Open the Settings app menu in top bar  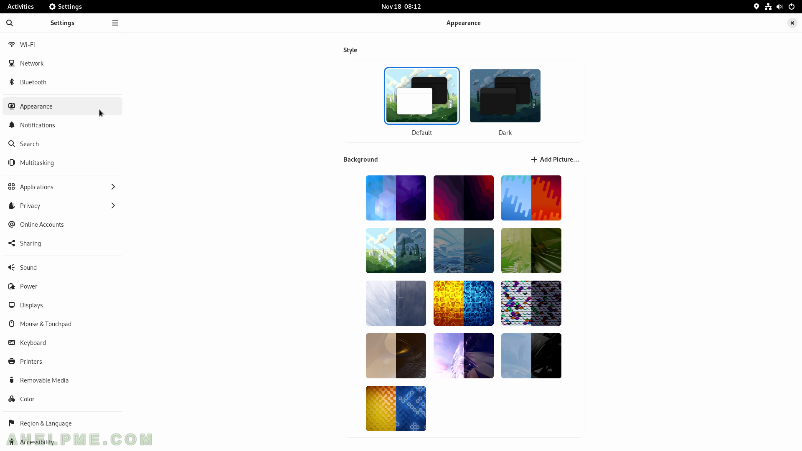coord(65,7)
